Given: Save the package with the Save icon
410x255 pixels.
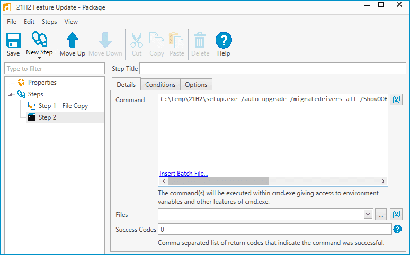Looking at the screenshot, I should point(13,41).
